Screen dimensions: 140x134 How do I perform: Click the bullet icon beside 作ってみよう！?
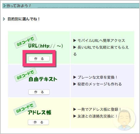coord(4,6)
